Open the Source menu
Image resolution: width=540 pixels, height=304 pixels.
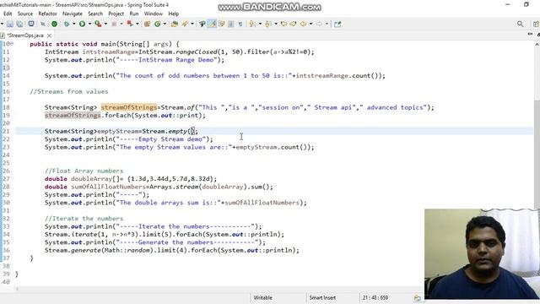(x=25, y=14)
